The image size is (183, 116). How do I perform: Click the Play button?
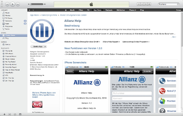coord(13,4)
